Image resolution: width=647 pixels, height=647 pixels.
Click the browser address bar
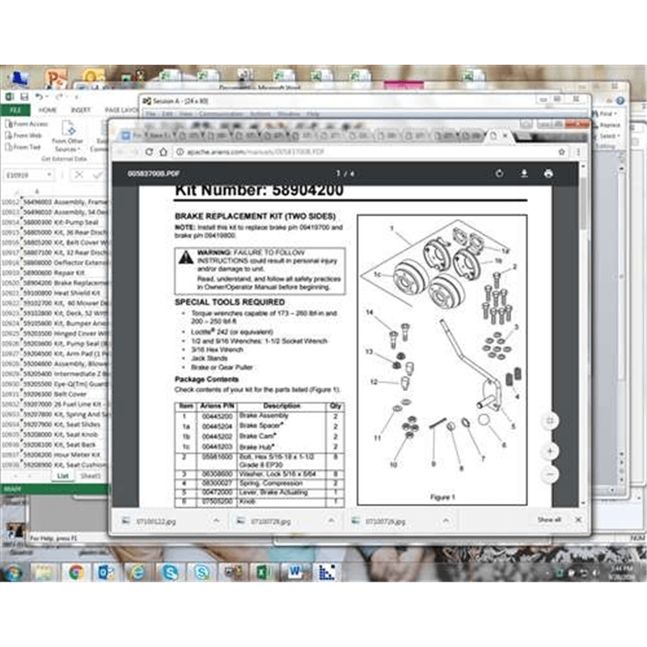tap(323, 151)
